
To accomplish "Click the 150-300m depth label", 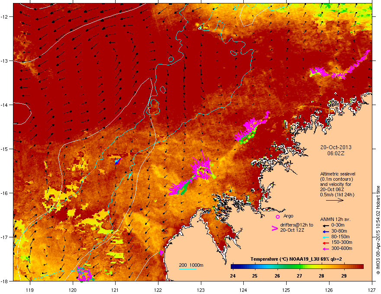I will (x=342, y=242).
